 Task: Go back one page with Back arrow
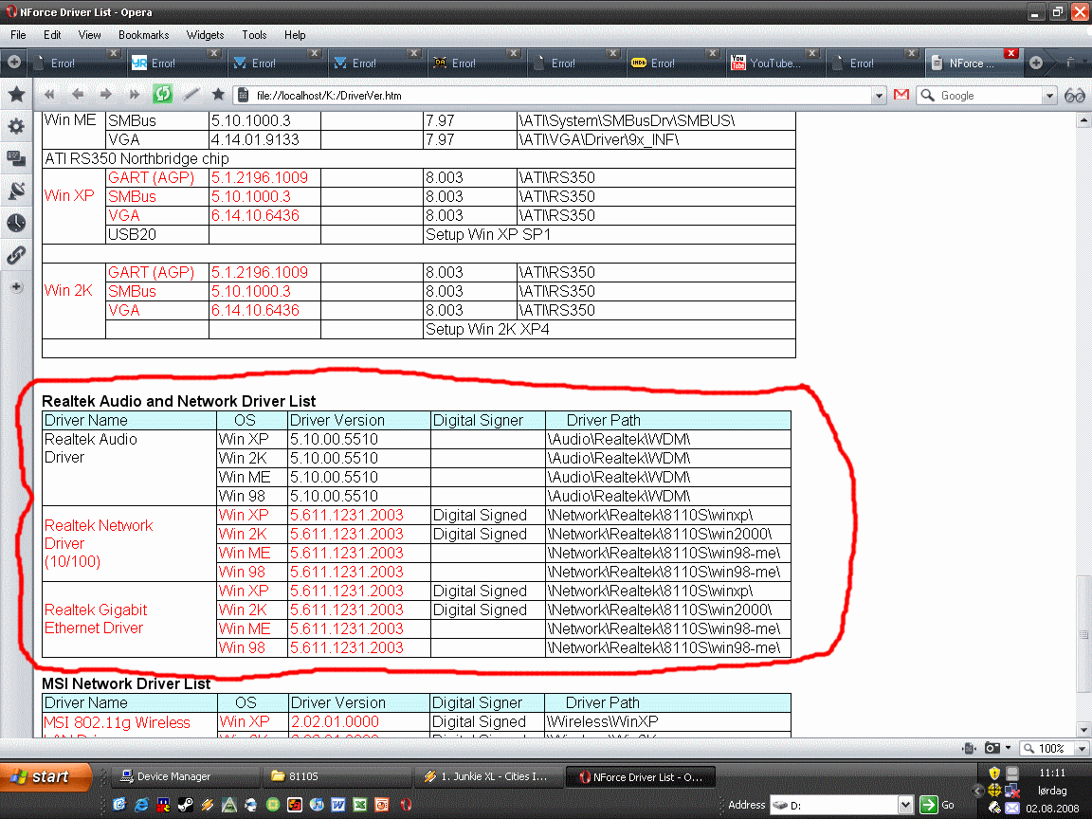pyautogui.click(x=78, y=95)
